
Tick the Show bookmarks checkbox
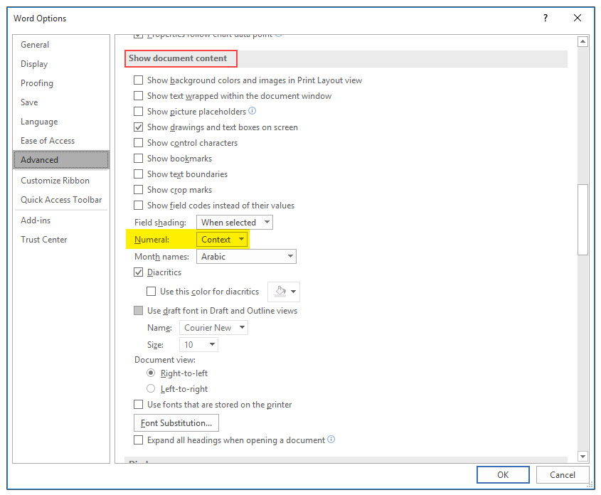coord(138,158)
